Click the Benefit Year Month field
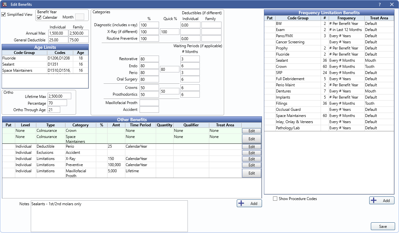399x233 pixels. pyautogui.click(x=79, y=17)
